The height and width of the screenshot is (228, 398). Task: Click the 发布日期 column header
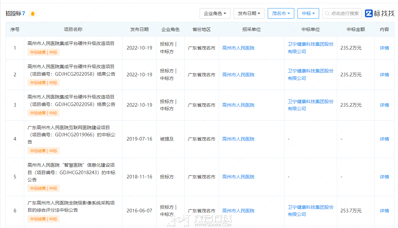click(139, 29)
